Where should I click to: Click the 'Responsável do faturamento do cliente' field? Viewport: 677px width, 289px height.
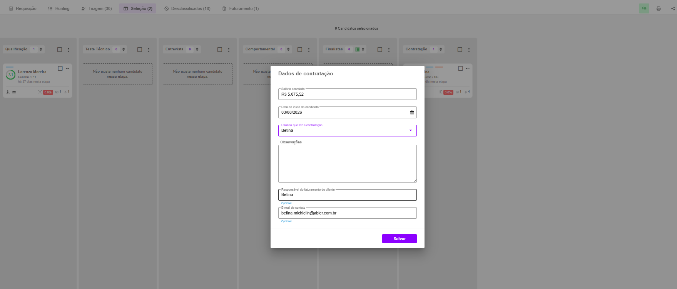click(348, 195)
